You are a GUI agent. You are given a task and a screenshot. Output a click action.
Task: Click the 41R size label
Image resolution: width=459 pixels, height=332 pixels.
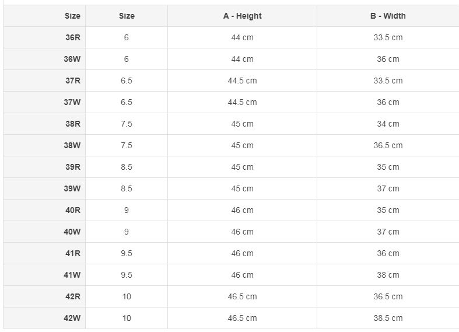tap(73, 253)
